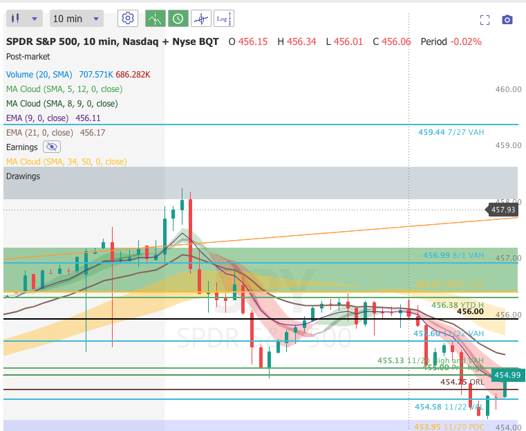Click the Earnings legend label
Viewport: 526px width, 431px height.
(22, 147)
